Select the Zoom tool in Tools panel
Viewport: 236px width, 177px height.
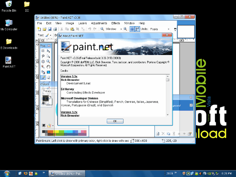tap(48, 61)
